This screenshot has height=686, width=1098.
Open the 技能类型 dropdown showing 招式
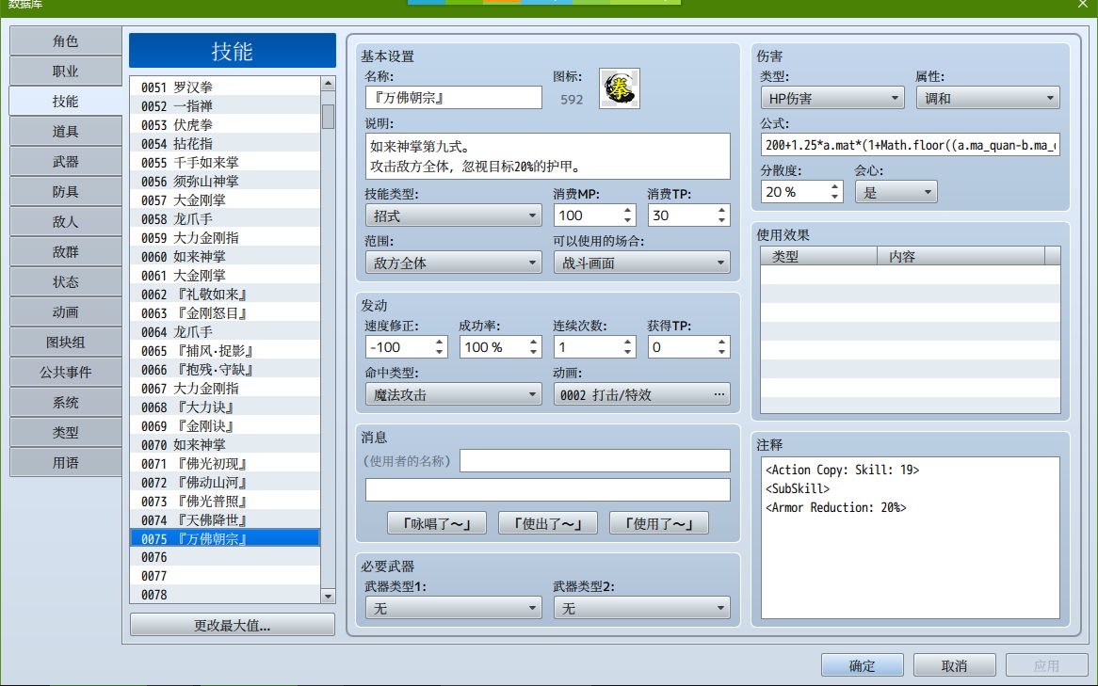point(453,215)
